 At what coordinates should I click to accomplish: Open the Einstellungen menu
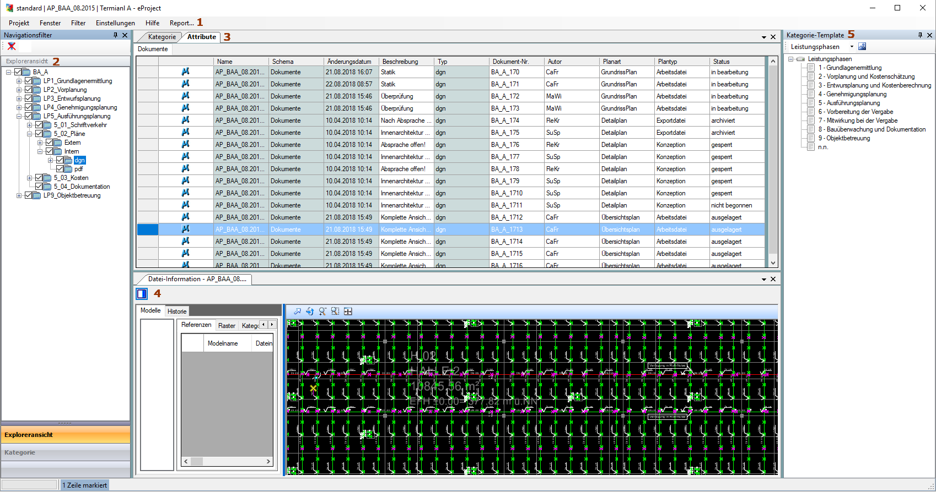[x=115, y=23]
